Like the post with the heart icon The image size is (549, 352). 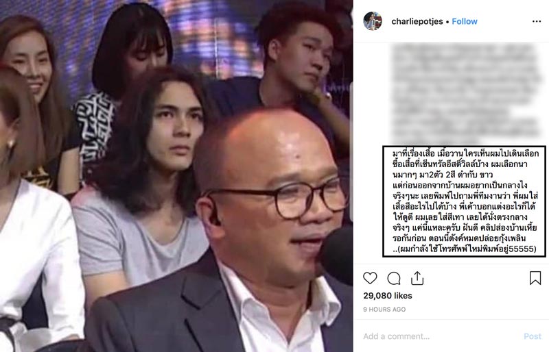coord(370,278)
